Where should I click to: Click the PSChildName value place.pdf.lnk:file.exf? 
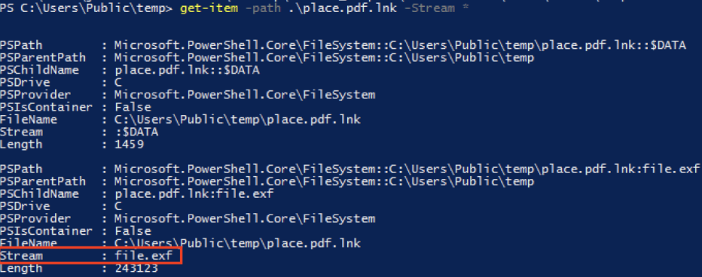pyautogui.click(x=194, y=193)
